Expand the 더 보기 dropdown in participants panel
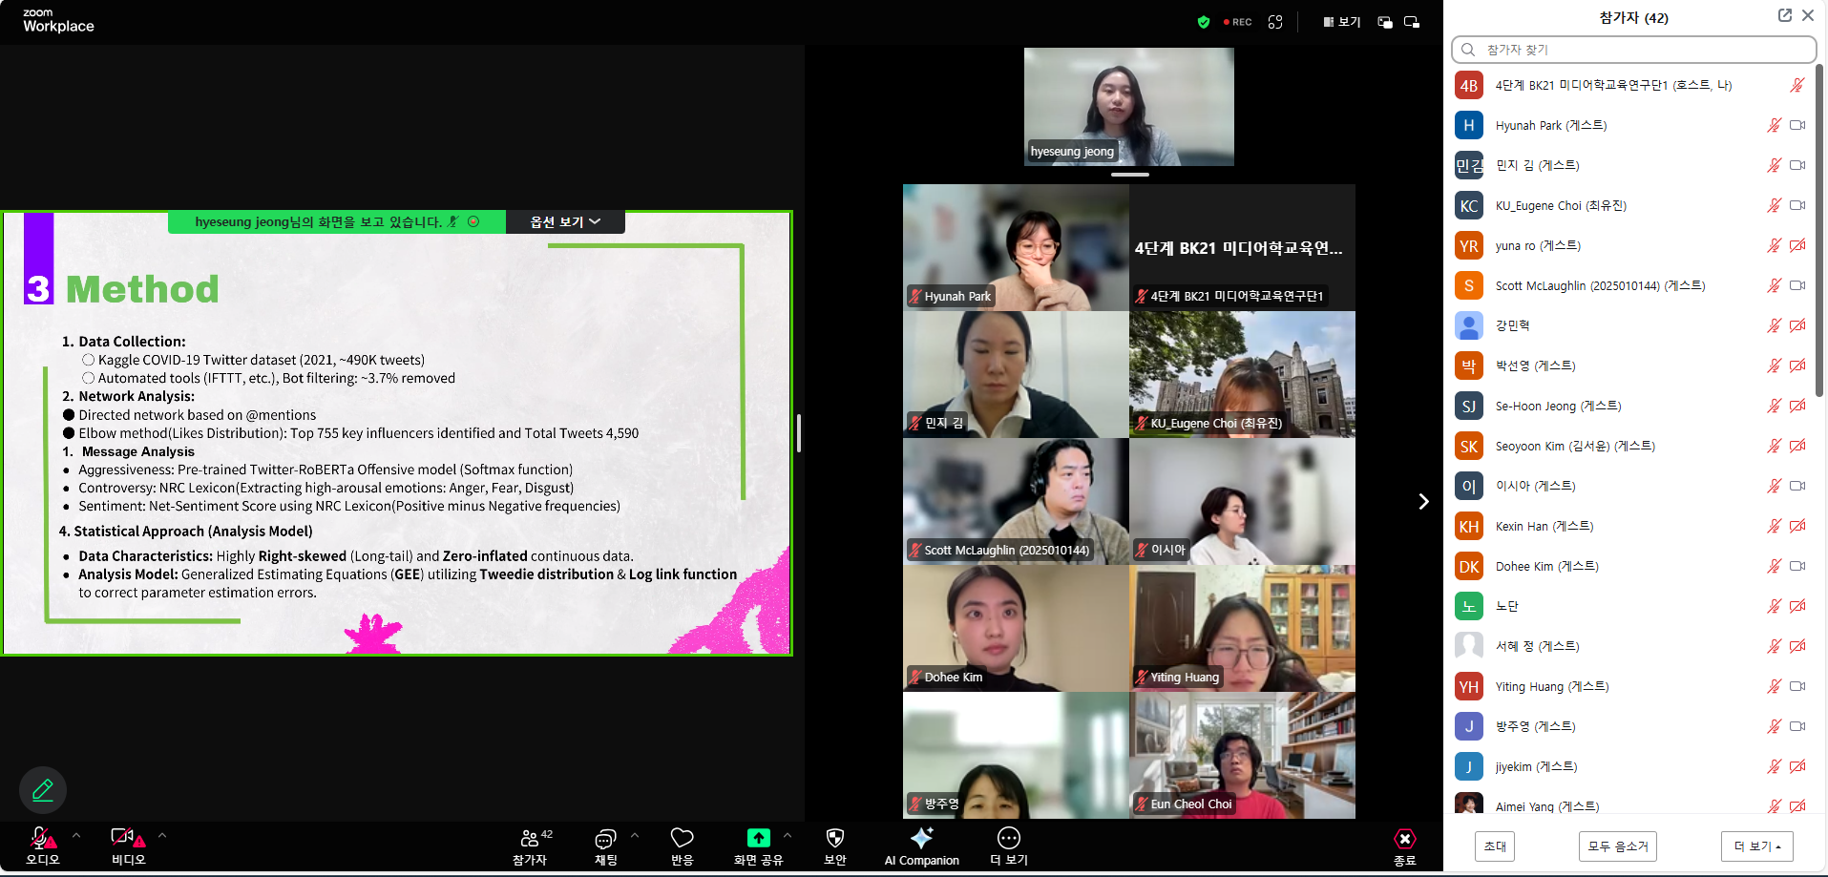 [1756, 846]
